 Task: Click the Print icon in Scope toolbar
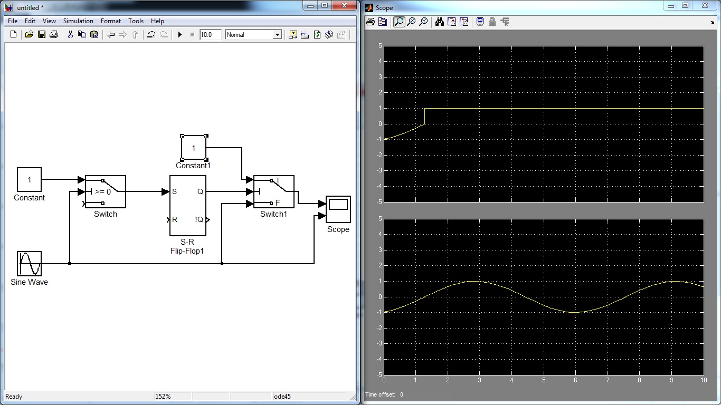click(x=371, y=22)
